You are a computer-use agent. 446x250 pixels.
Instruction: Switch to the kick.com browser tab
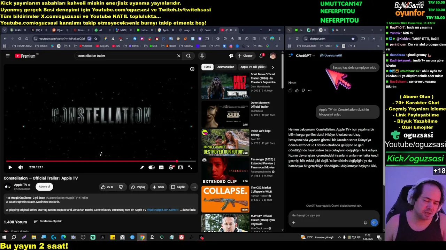click(143, 30)
